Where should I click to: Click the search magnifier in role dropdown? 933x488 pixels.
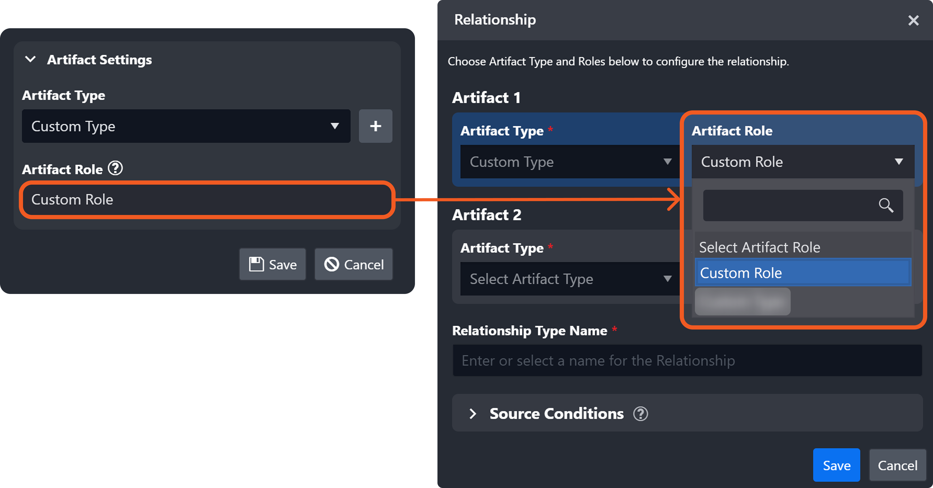point(886,205)
